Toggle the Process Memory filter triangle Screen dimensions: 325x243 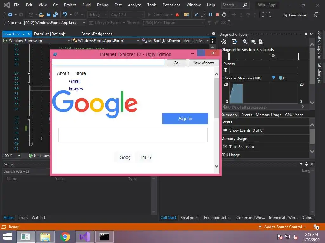(274, 78)
